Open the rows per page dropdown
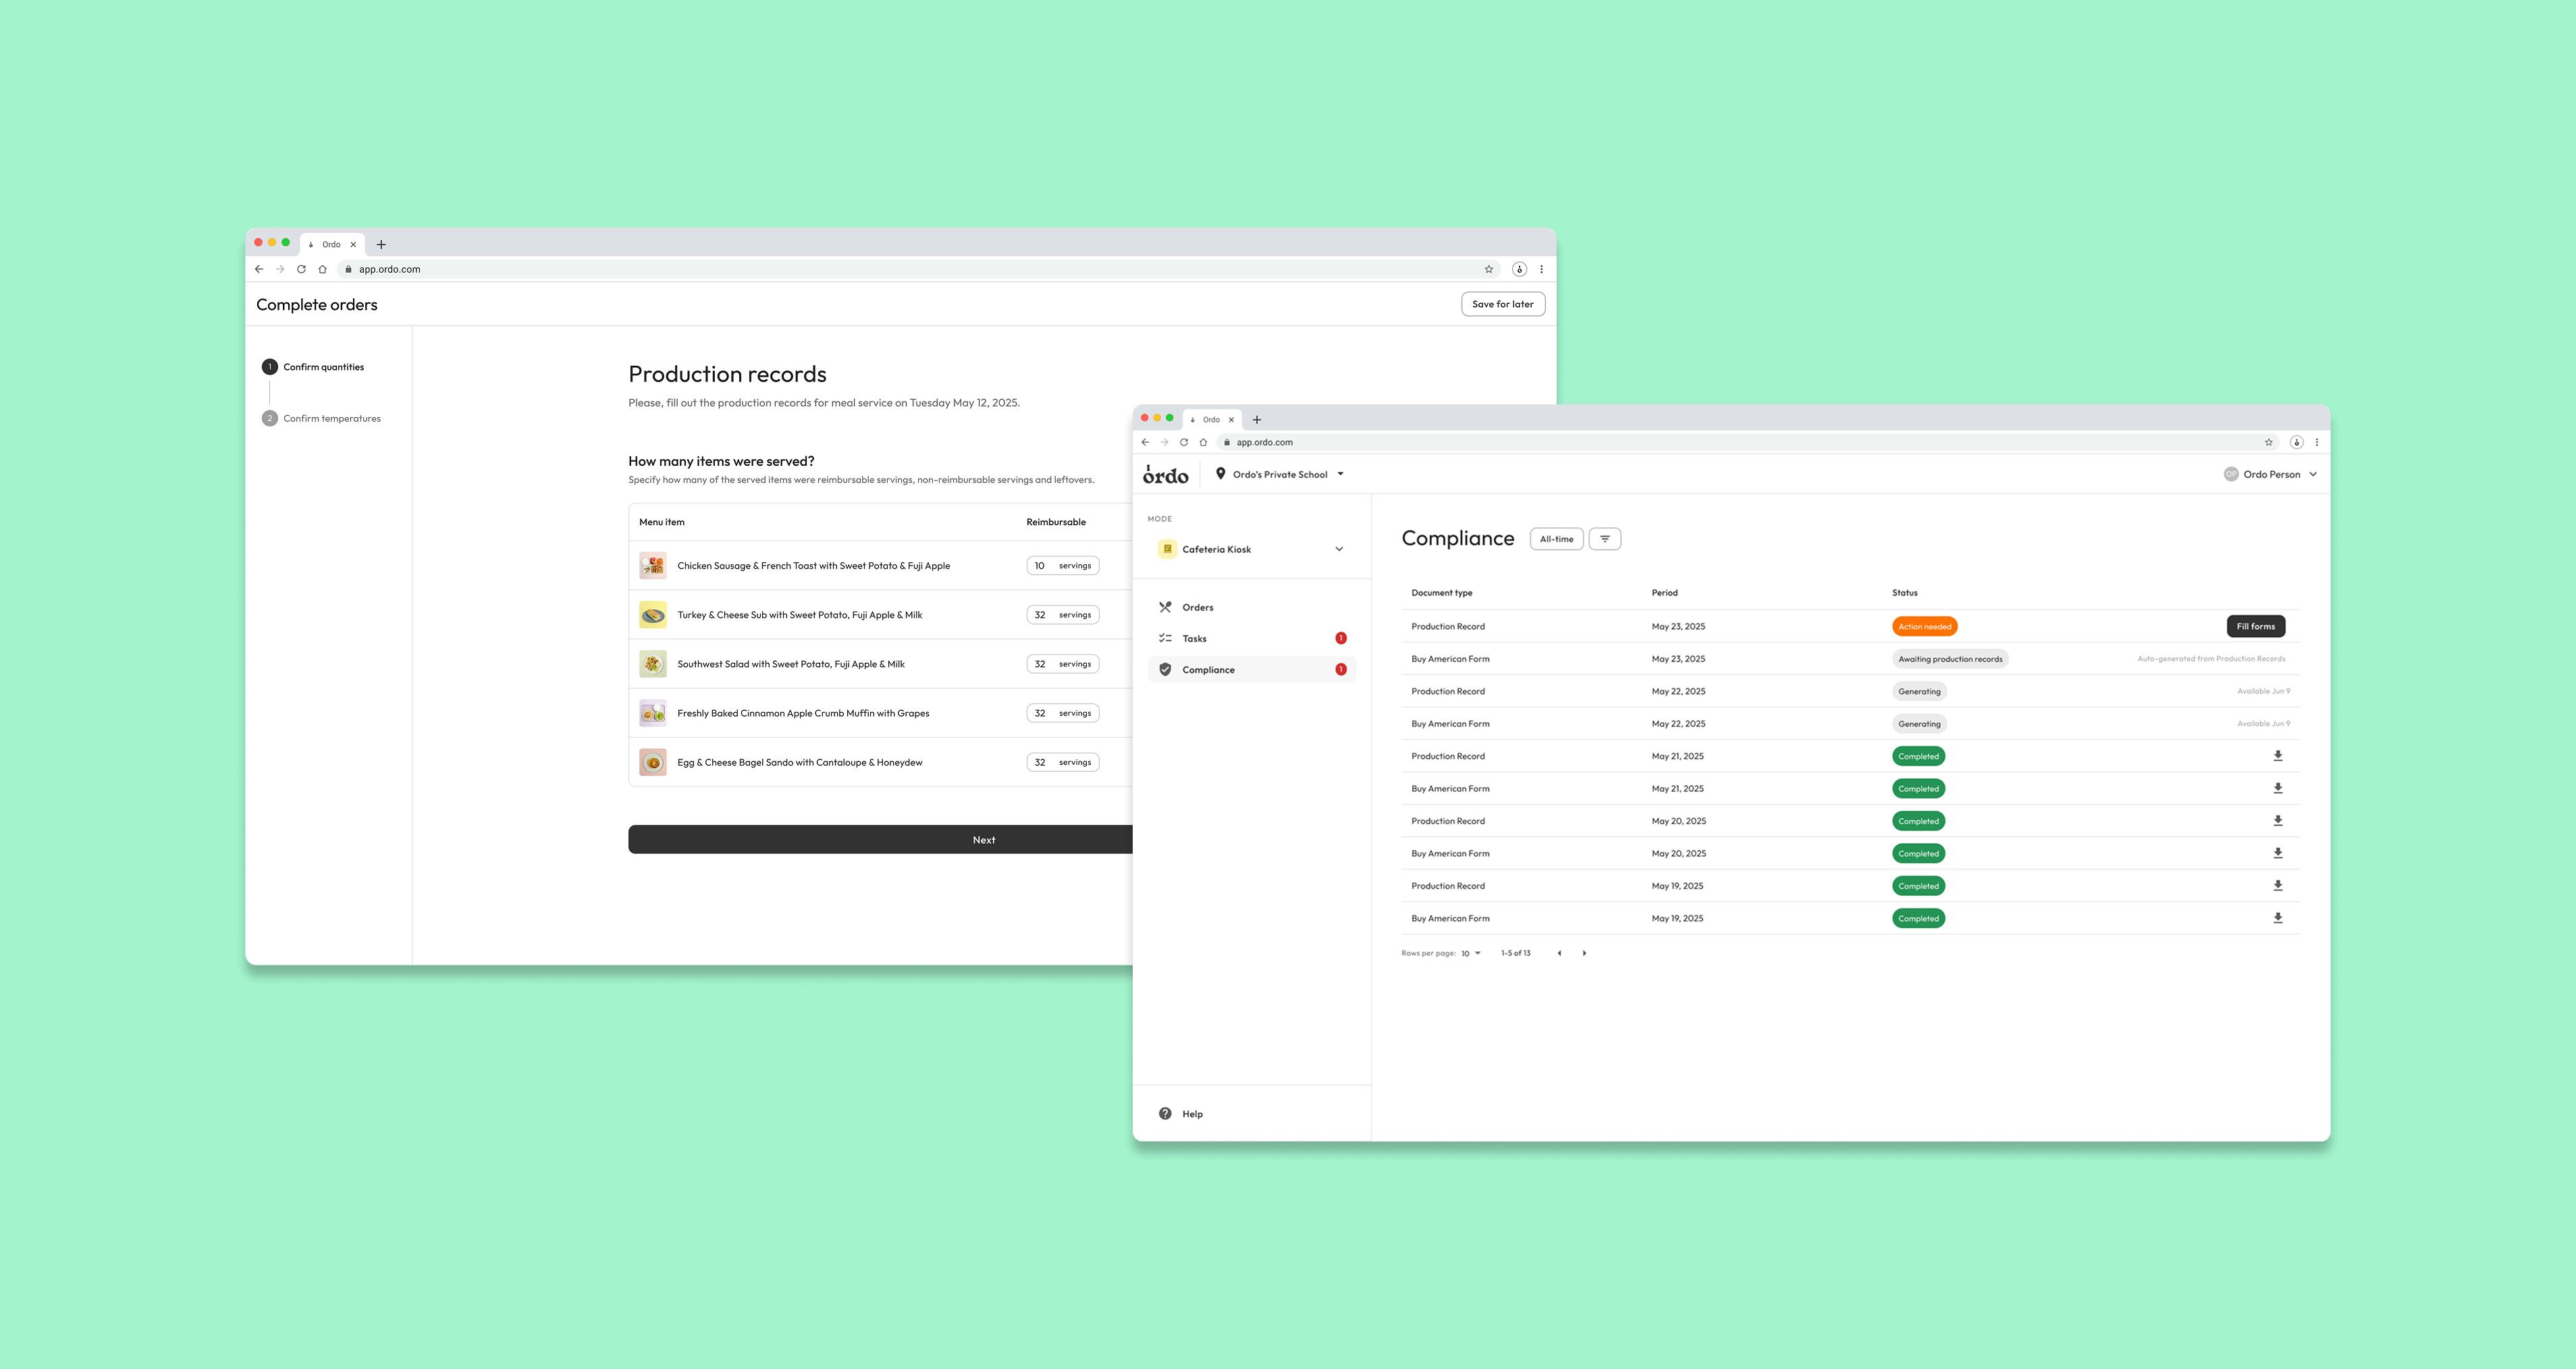Image resolution: width=2576 pixels, height=1369 pixels. pos(1471,953)
